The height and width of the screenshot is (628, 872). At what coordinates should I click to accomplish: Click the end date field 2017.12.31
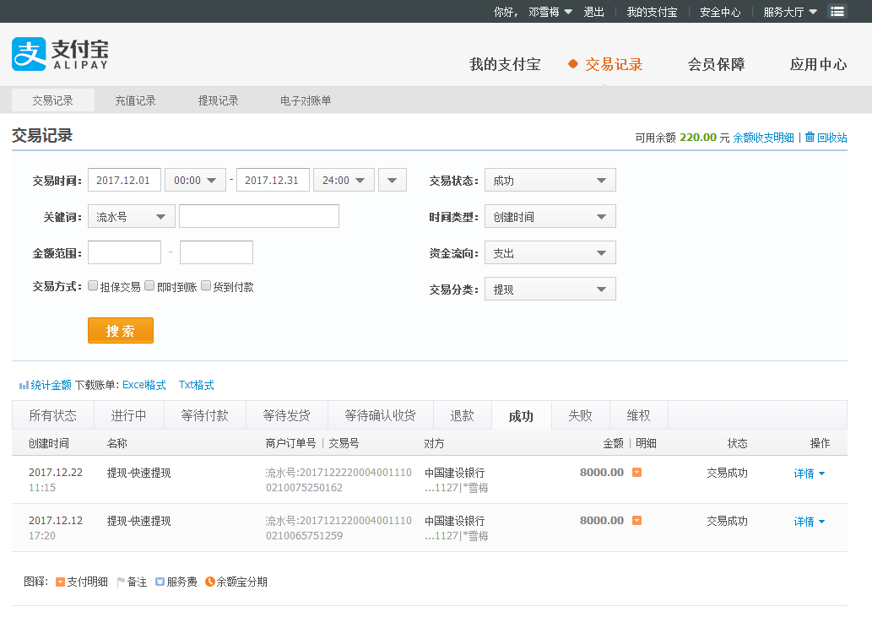coord(273,181)
